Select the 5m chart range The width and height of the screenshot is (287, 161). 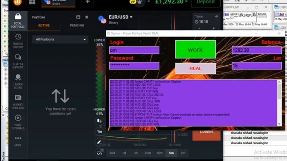(171, 153)
